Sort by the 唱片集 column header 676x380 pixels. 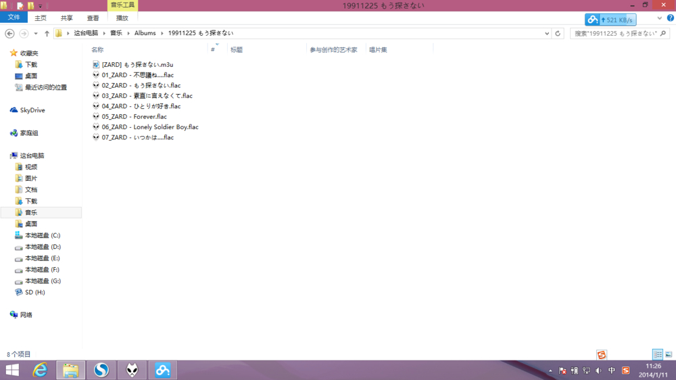pos(378,49)
